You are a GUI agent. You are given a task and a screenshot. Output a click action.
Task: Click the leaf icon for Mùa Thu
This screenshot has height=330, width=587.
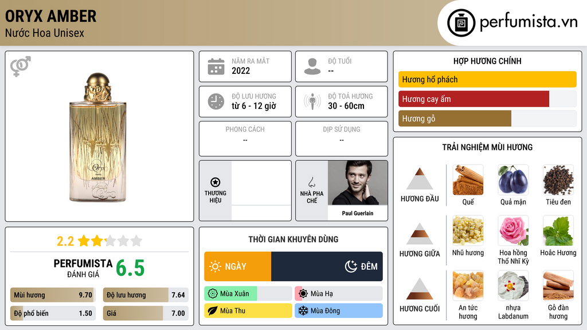tap(213, 311)
